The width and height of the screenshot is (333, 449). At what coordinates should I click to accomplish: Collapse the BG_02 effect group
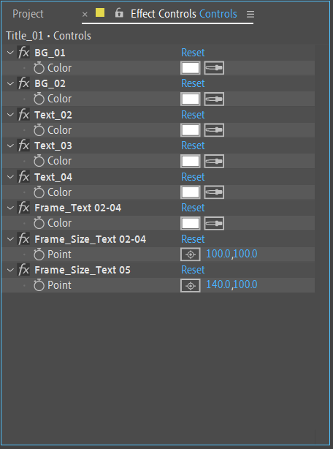pos(10,83)
